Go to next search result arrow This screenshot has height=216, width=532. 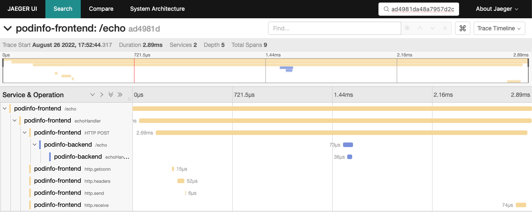click(432, 28)
